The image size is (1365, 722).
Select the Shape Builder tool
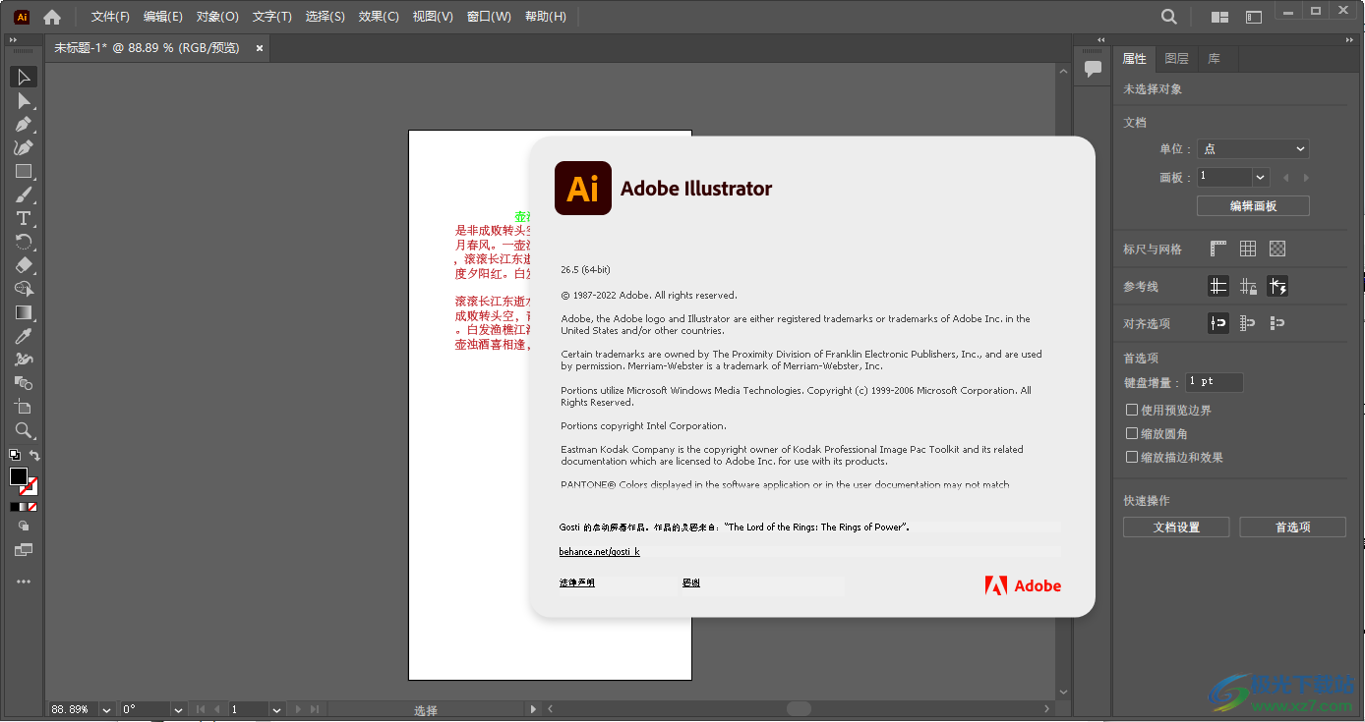point(24,289)
